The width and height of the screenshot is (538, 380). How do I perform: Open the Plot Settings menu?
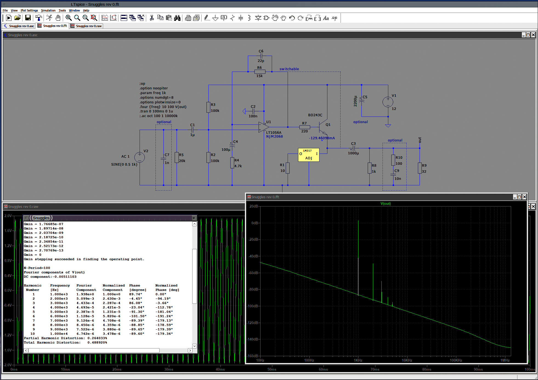coord(29,10)
